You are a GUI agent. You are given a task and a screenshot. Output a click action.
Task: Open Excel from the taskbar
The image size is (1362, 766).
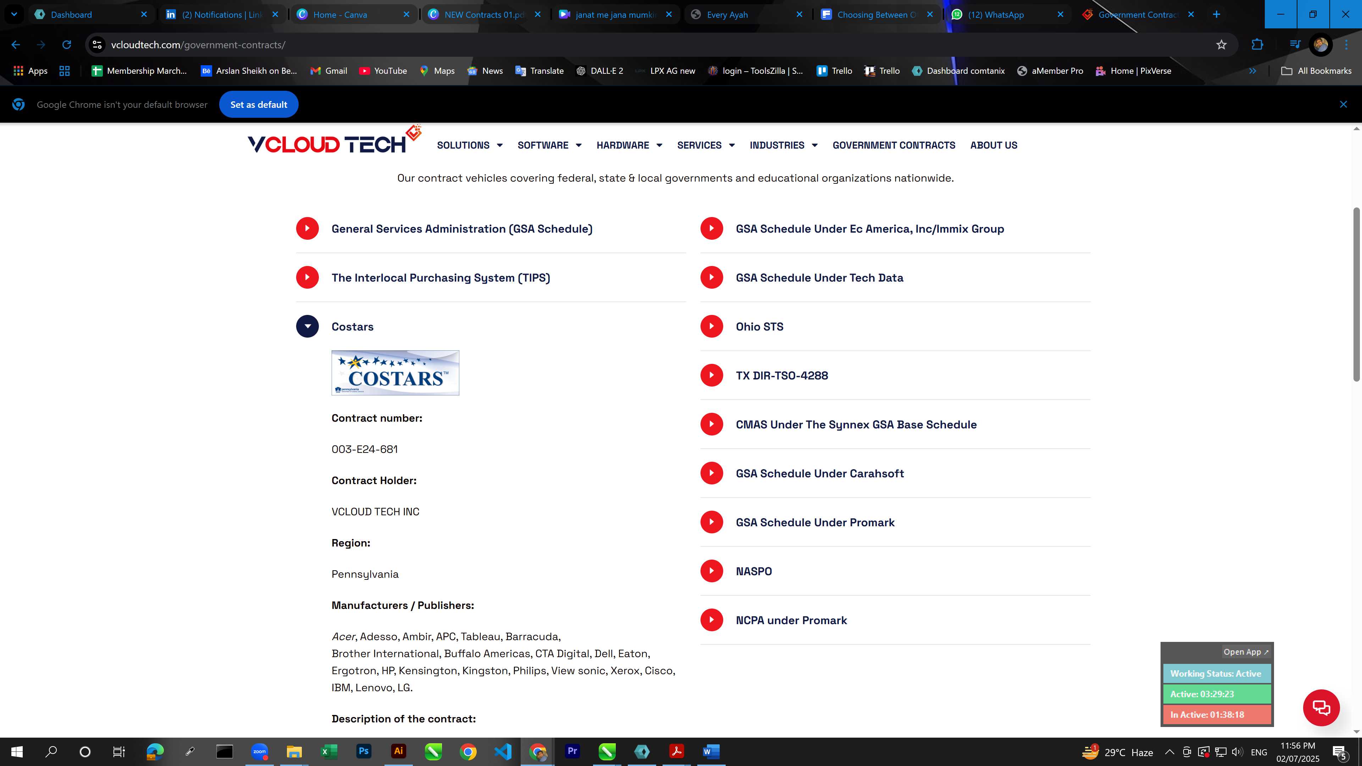[x=329, y=751]
